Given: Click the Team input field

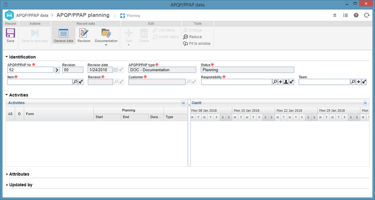Looking at the screenshot, I should click(x=324, y=82).
